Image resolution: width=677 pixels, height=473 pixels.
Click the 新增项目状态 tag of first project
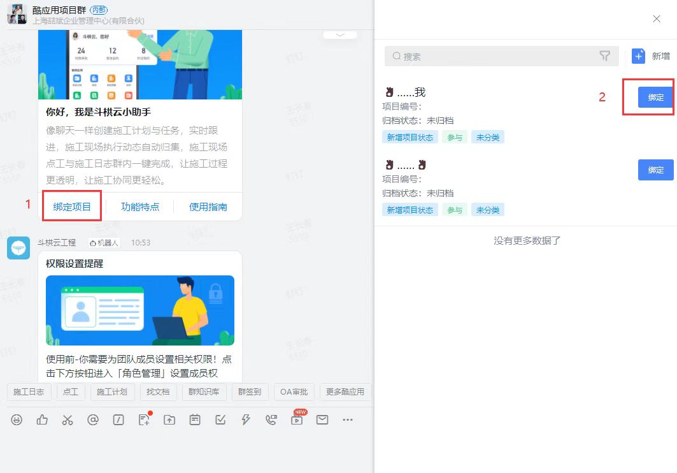pyautogui.click(x=410, y=137)
